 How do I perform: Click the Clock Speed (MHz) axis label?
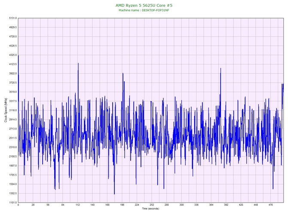click(x=6, y=110)
